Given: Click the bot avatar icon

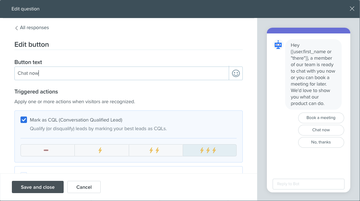Looking at the screenshot, I should 278,45.
